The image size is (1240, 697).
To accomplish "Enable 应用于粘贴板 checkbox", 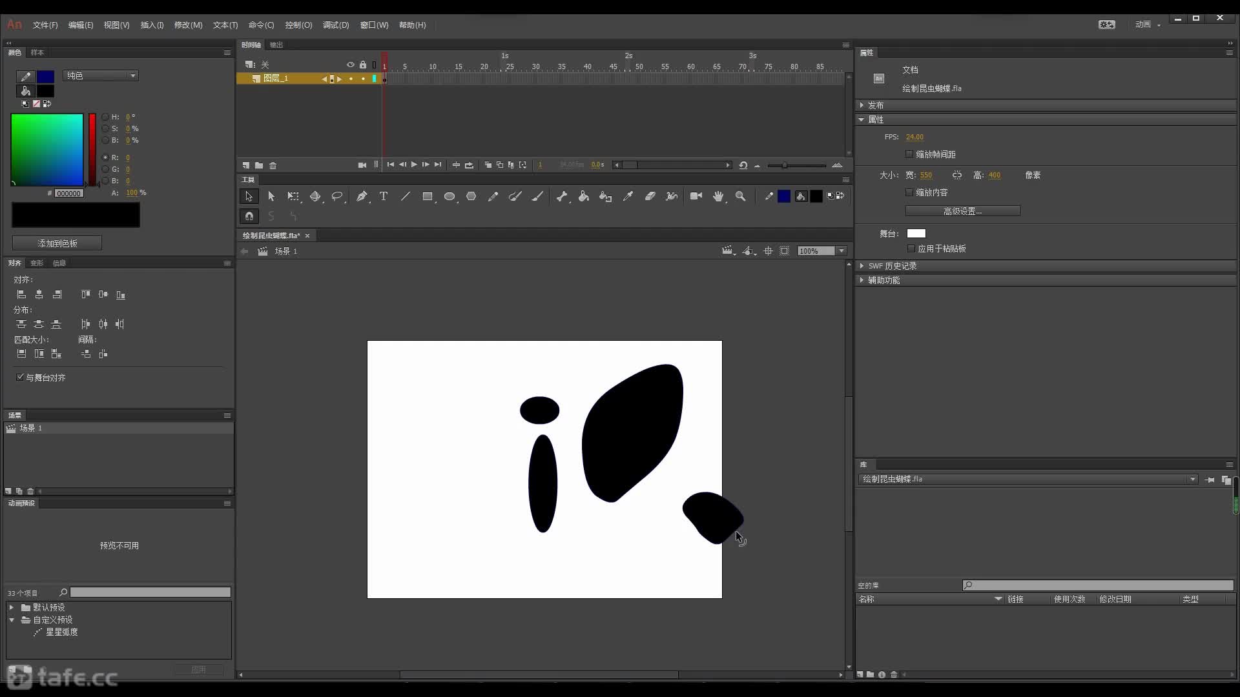I will 911,248.
